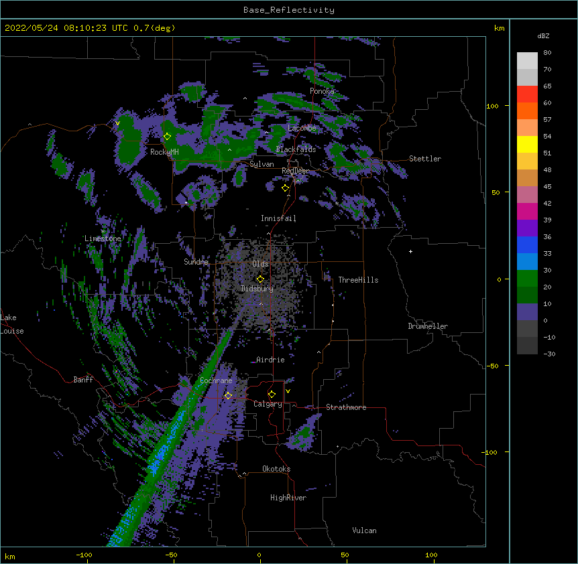Click the white plus marker north of Drumheller

(x=410, y=251)
